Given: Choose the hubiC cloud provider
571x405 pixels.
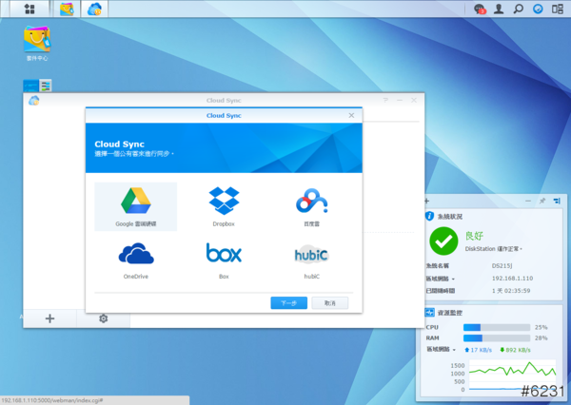Looking at the screenshot, I should coord(310,258).
